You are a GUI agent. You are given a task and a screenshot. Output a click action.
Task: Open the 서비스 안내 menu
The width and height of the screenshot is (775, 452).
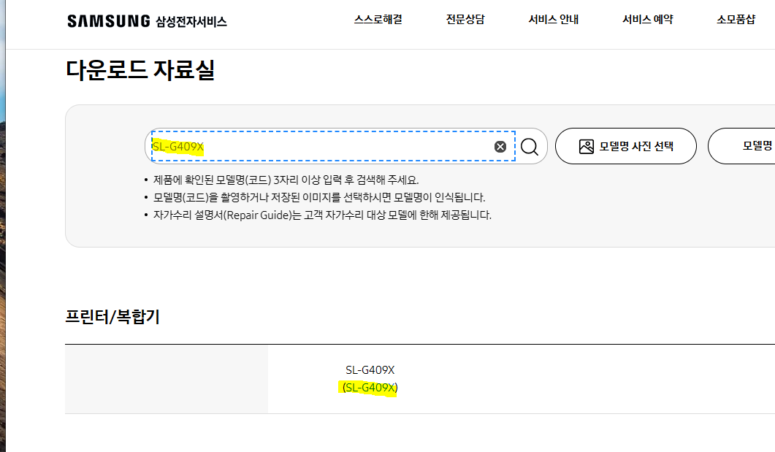pyautogui.click(x=554, y=20)
